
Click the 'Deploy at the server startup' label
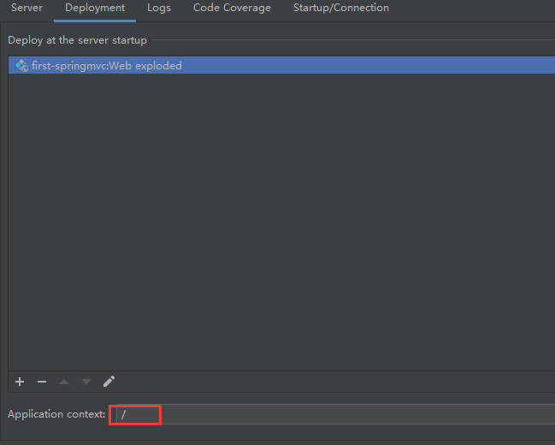[x=77, y=40]
